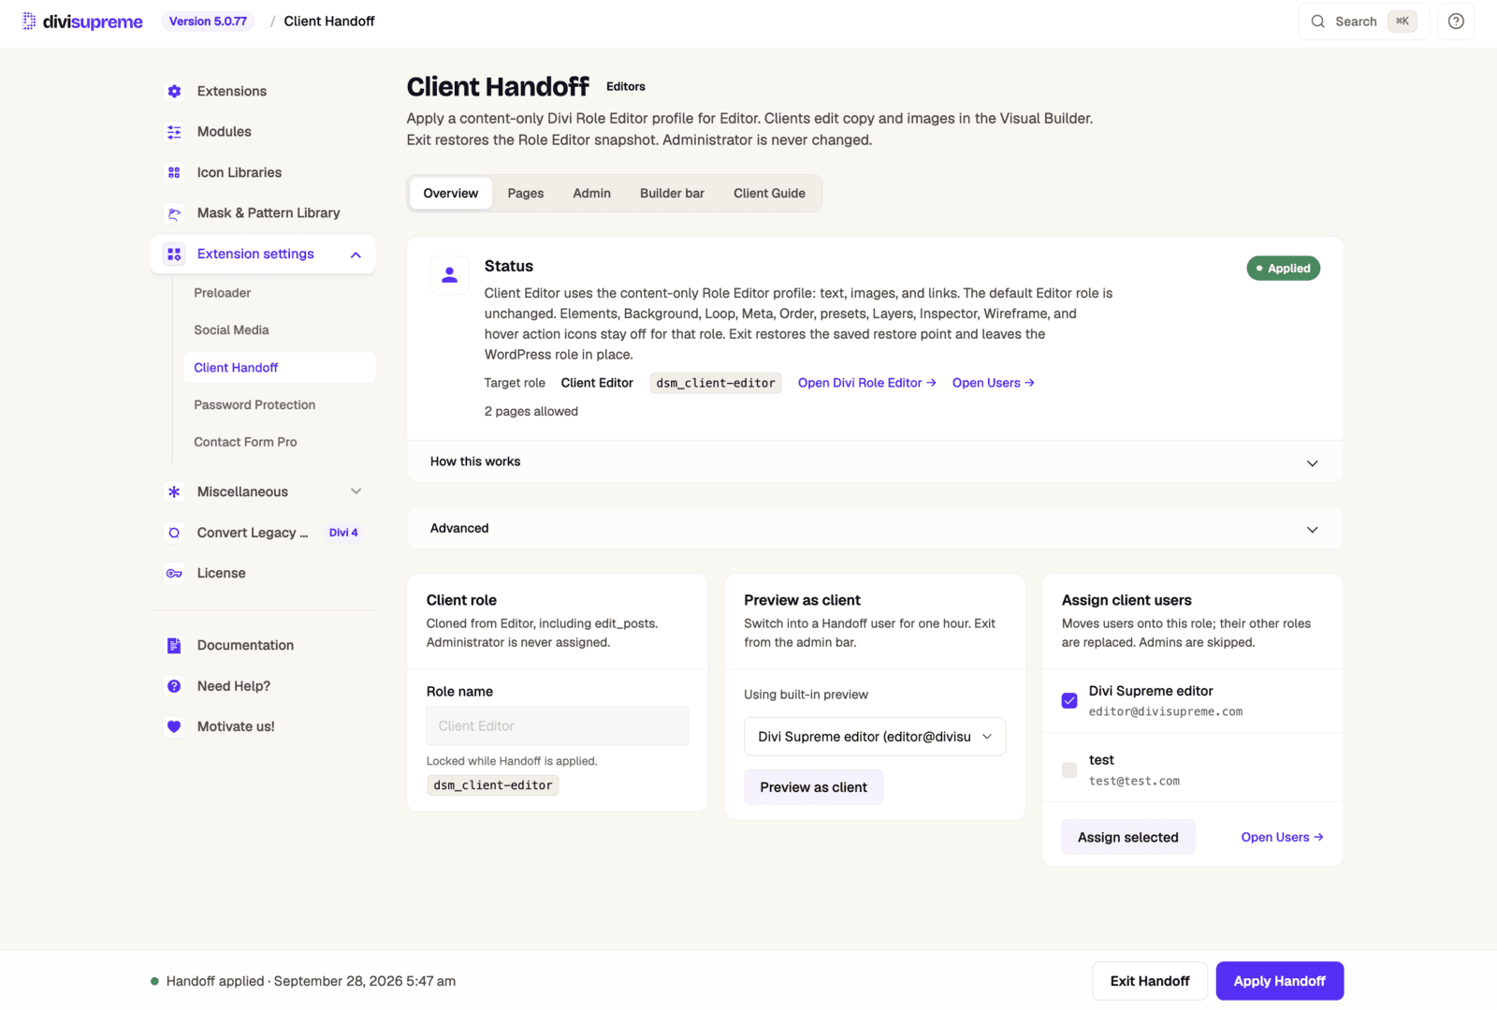The width and height of the screenshot is (1497, 1010).
Task: Click the test@test.com email
Action: point(1134,781)
